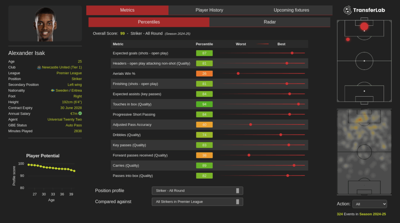This screenshot has height=223, width=400.
Task: Click the Alexander Isak player photo
Action: click(x=45, y=24)
